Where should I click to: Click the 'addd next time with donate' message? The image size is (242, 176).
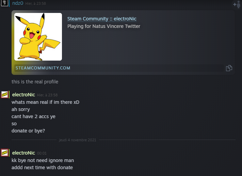42,167
